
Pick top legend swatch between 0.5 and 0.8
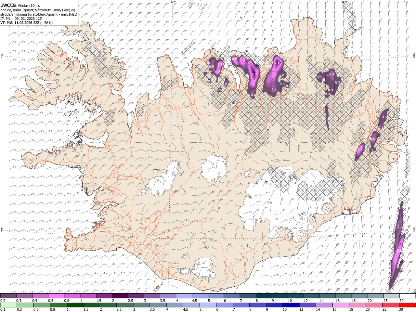(56, 296)
